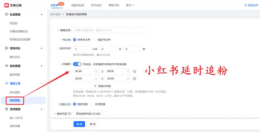Choose 轮流回复 reply mode
The height and width of the screenshot is (132, 260).
point(92,104)
